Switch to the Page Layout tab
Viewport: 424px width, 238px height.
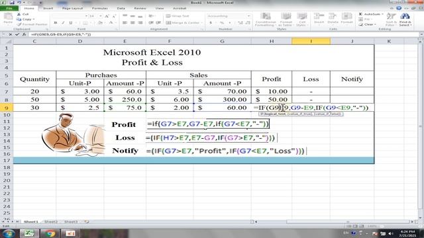pos(72,9)
